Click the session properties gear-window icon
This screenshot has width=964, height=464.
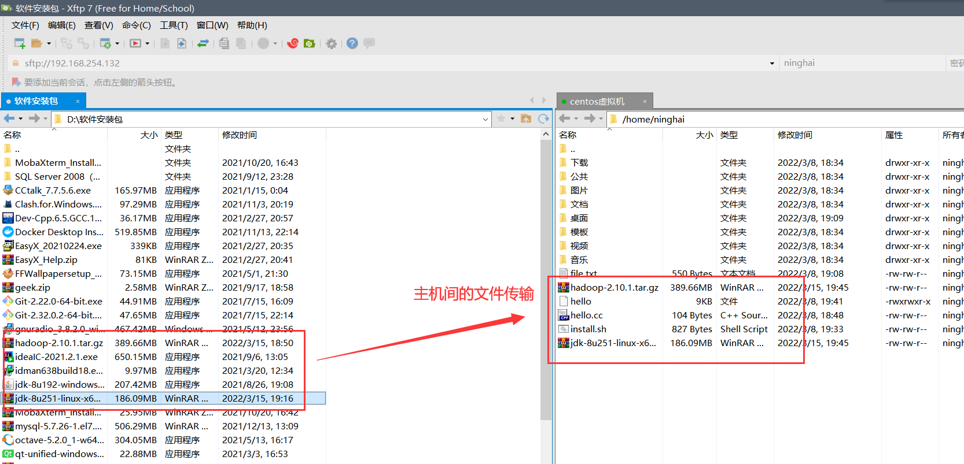[105, 43]
